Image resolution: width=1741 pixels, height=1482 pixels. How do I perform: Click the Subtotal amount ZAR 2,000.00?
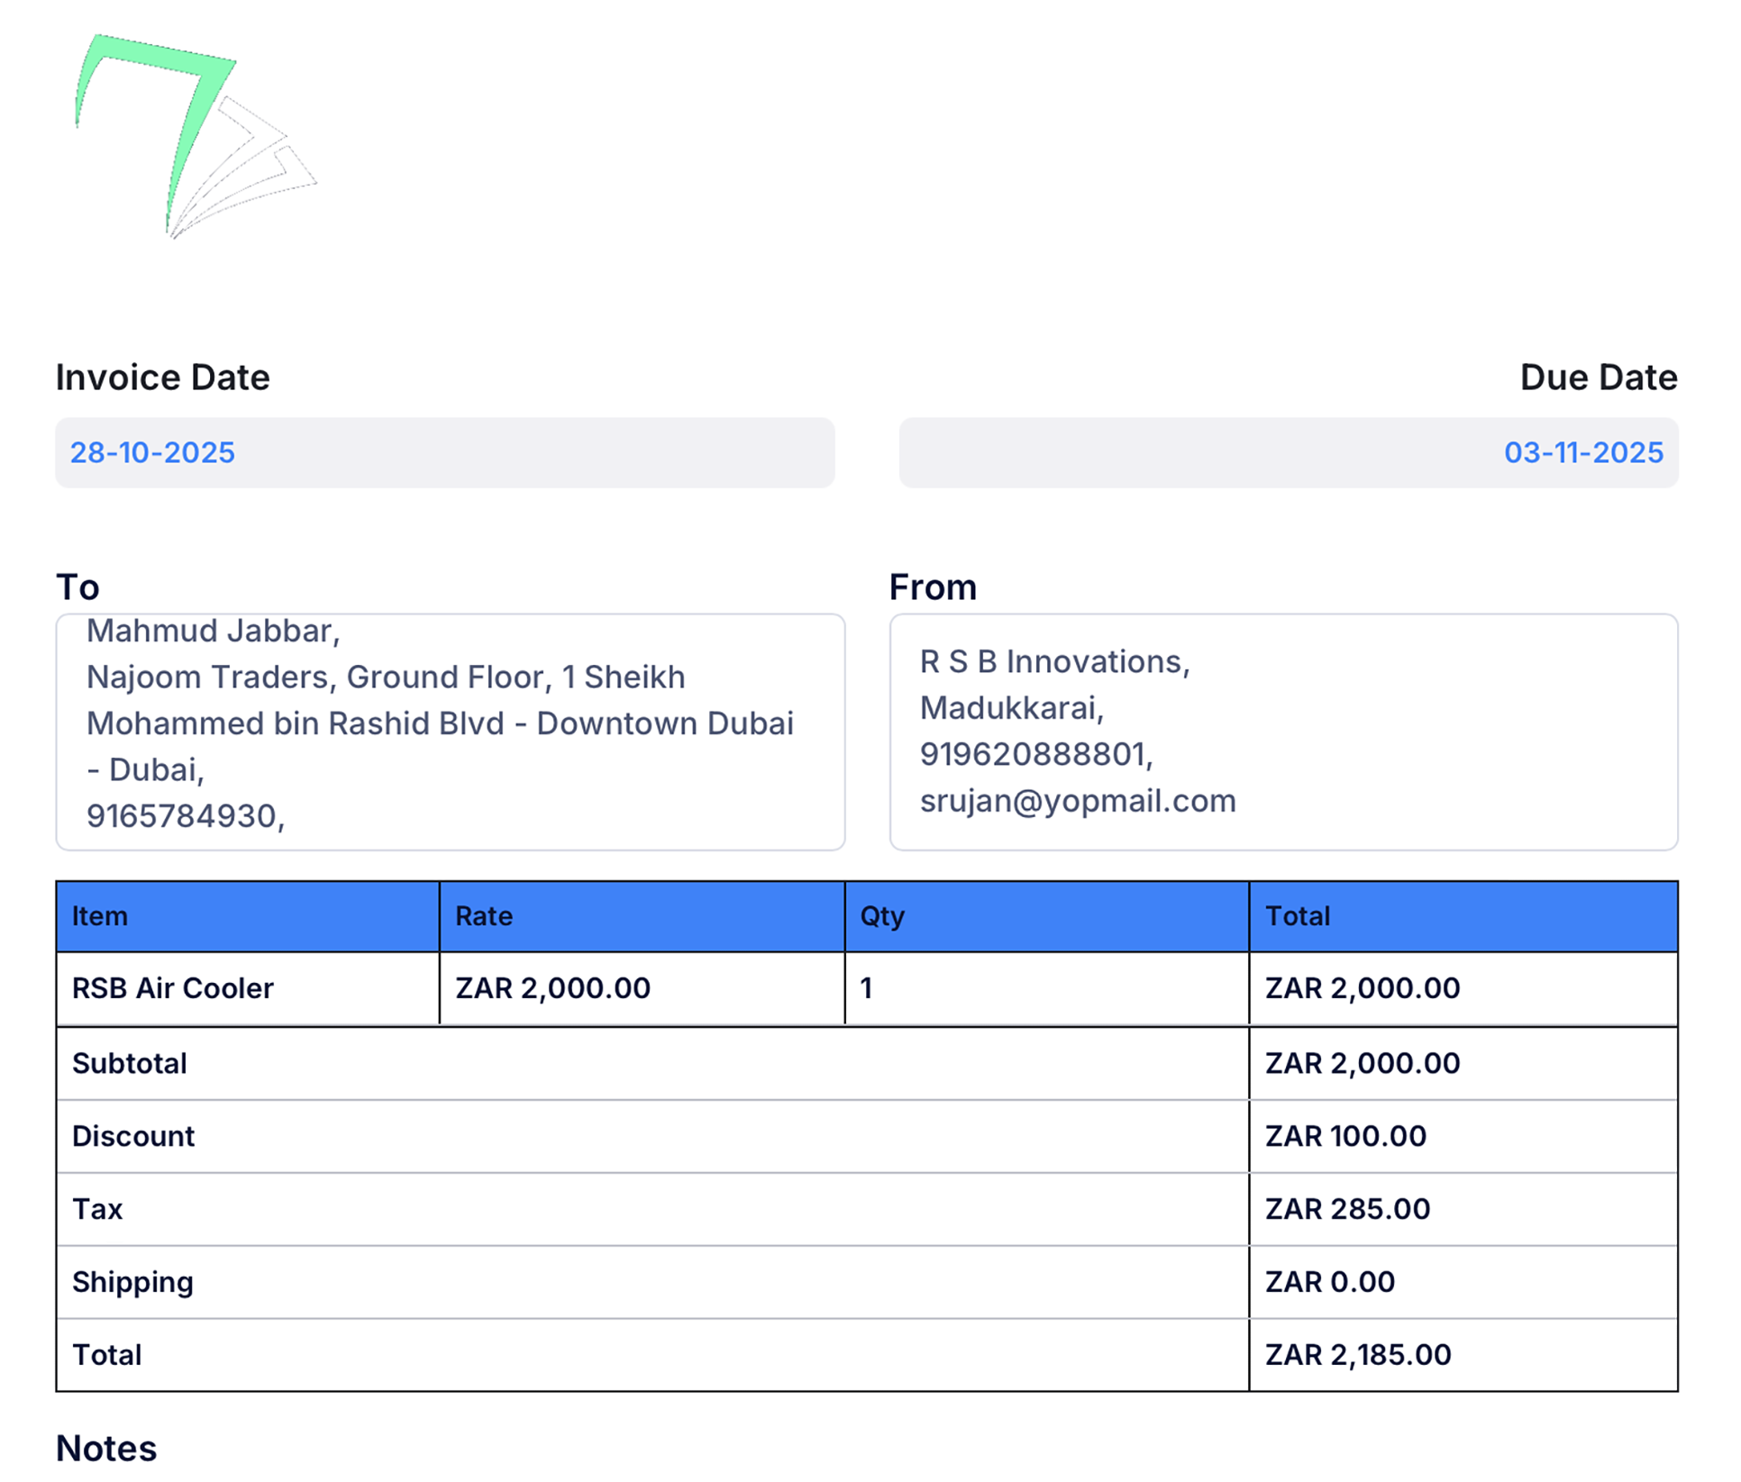[1362, 1063]
